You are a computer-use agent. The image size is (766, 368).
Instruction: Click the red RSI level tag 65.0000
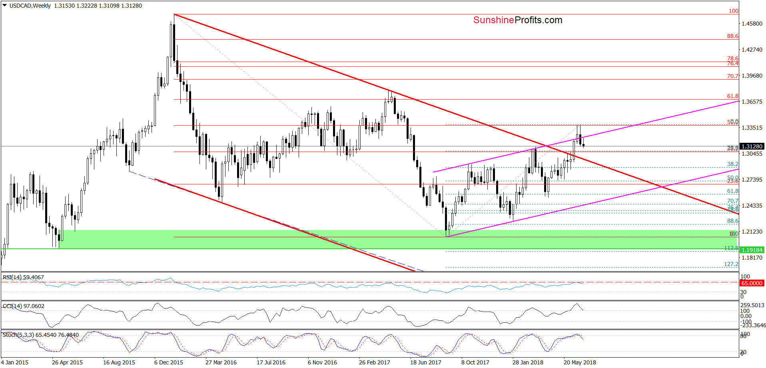click(x=752, y=283)
